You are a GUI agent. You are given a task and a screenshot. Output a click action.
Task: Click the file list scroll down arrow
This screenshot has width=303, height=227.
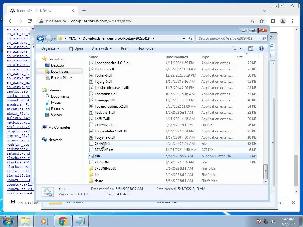coord(266,182)
